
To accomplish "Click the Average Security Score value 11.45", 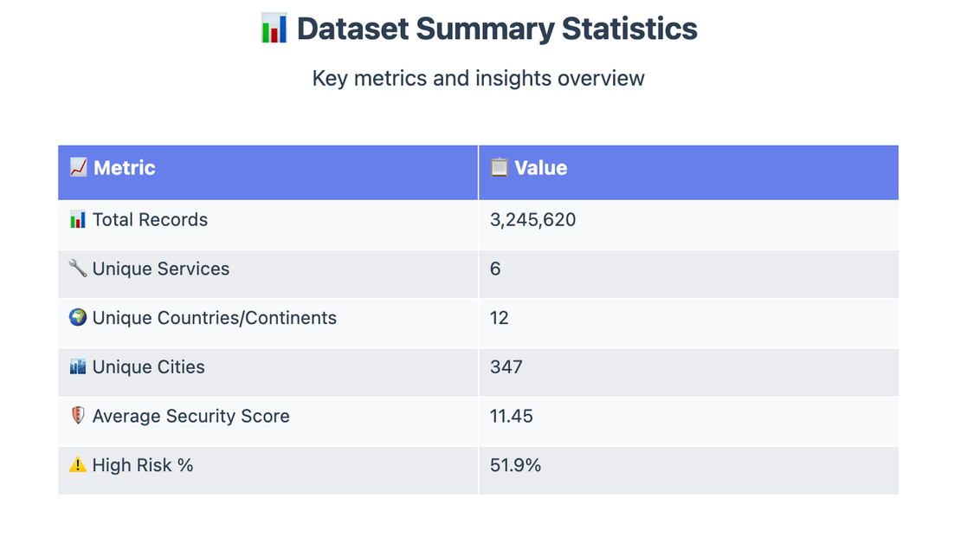I will pos(512,417).
